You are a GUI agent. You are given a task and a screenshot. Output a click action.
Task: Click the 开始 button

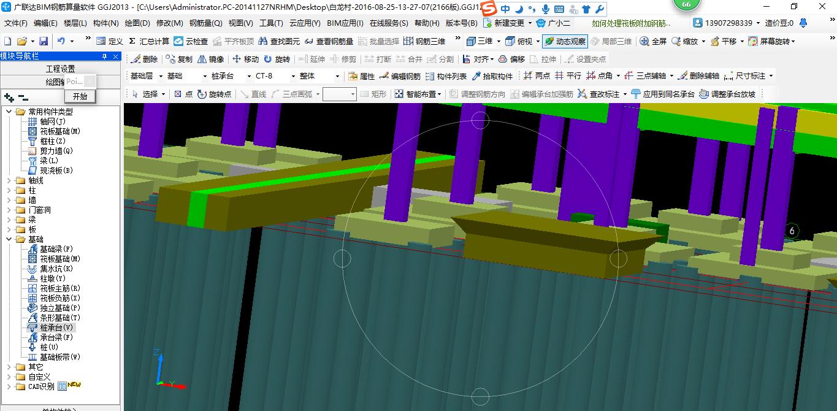(80, 96)
